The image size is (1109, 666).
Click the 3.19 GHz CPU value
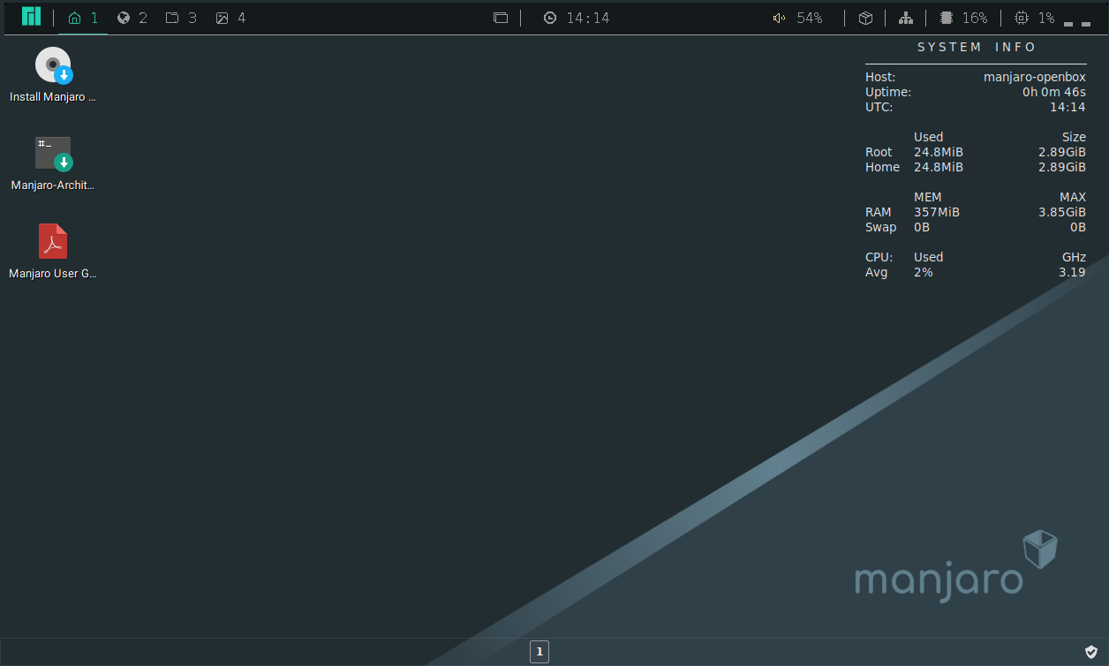[1072, 272]
